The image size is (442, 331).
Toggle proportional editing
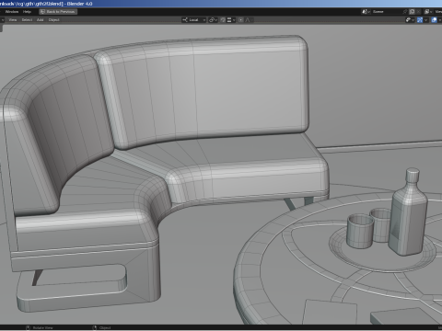[241, 20]
